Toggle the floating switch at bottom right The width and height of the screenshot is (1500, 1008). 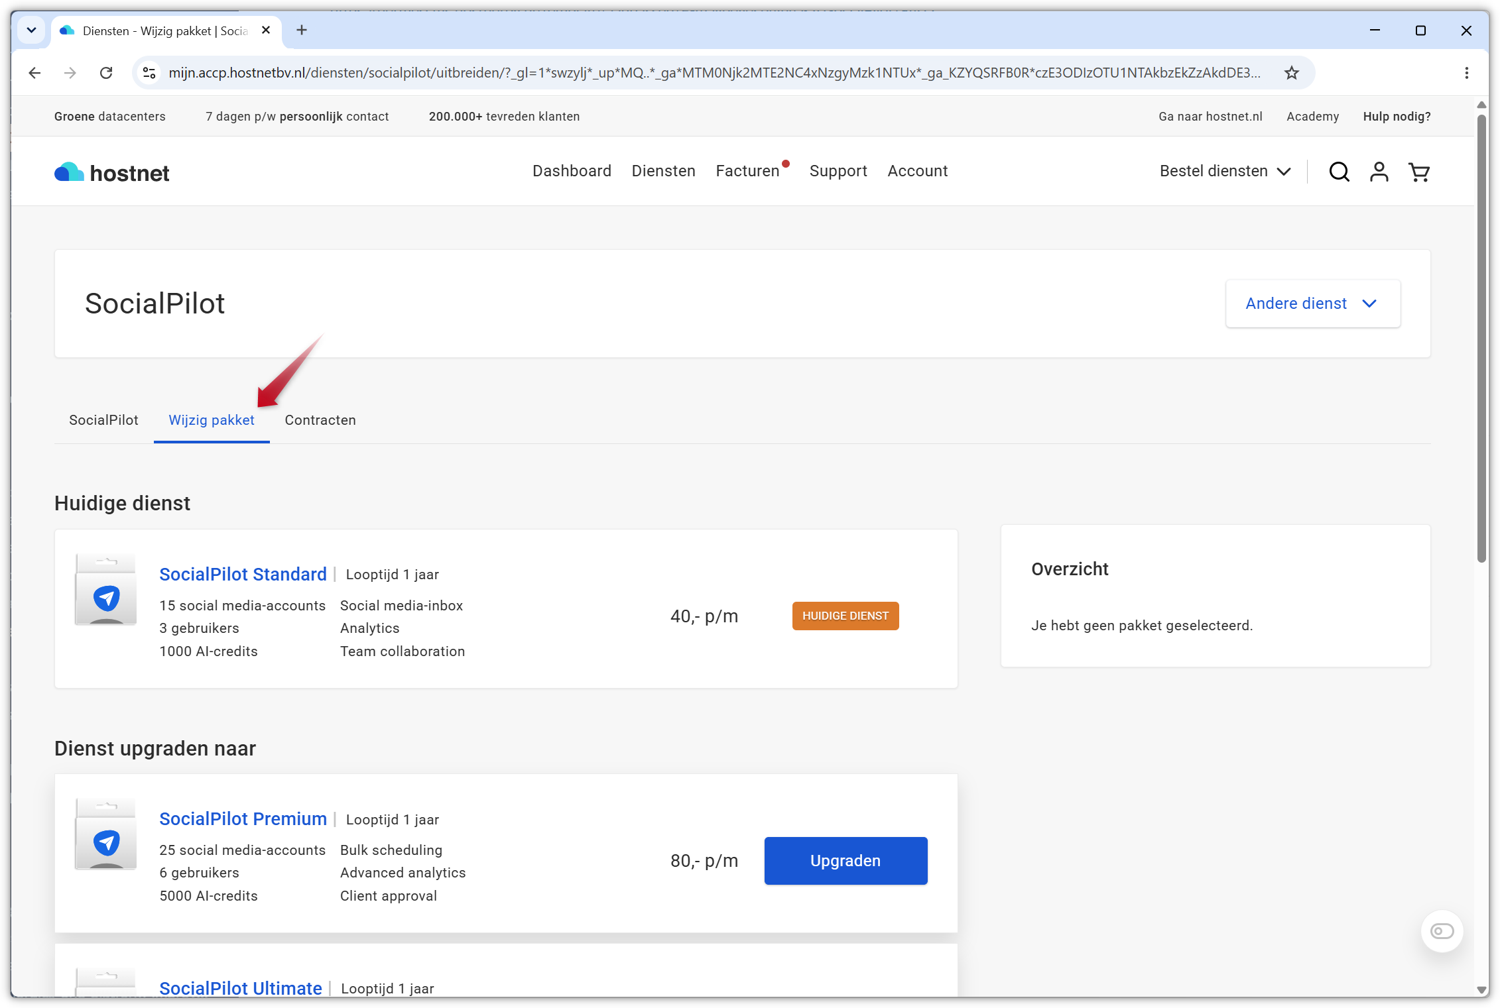(x=1442, y=931)
